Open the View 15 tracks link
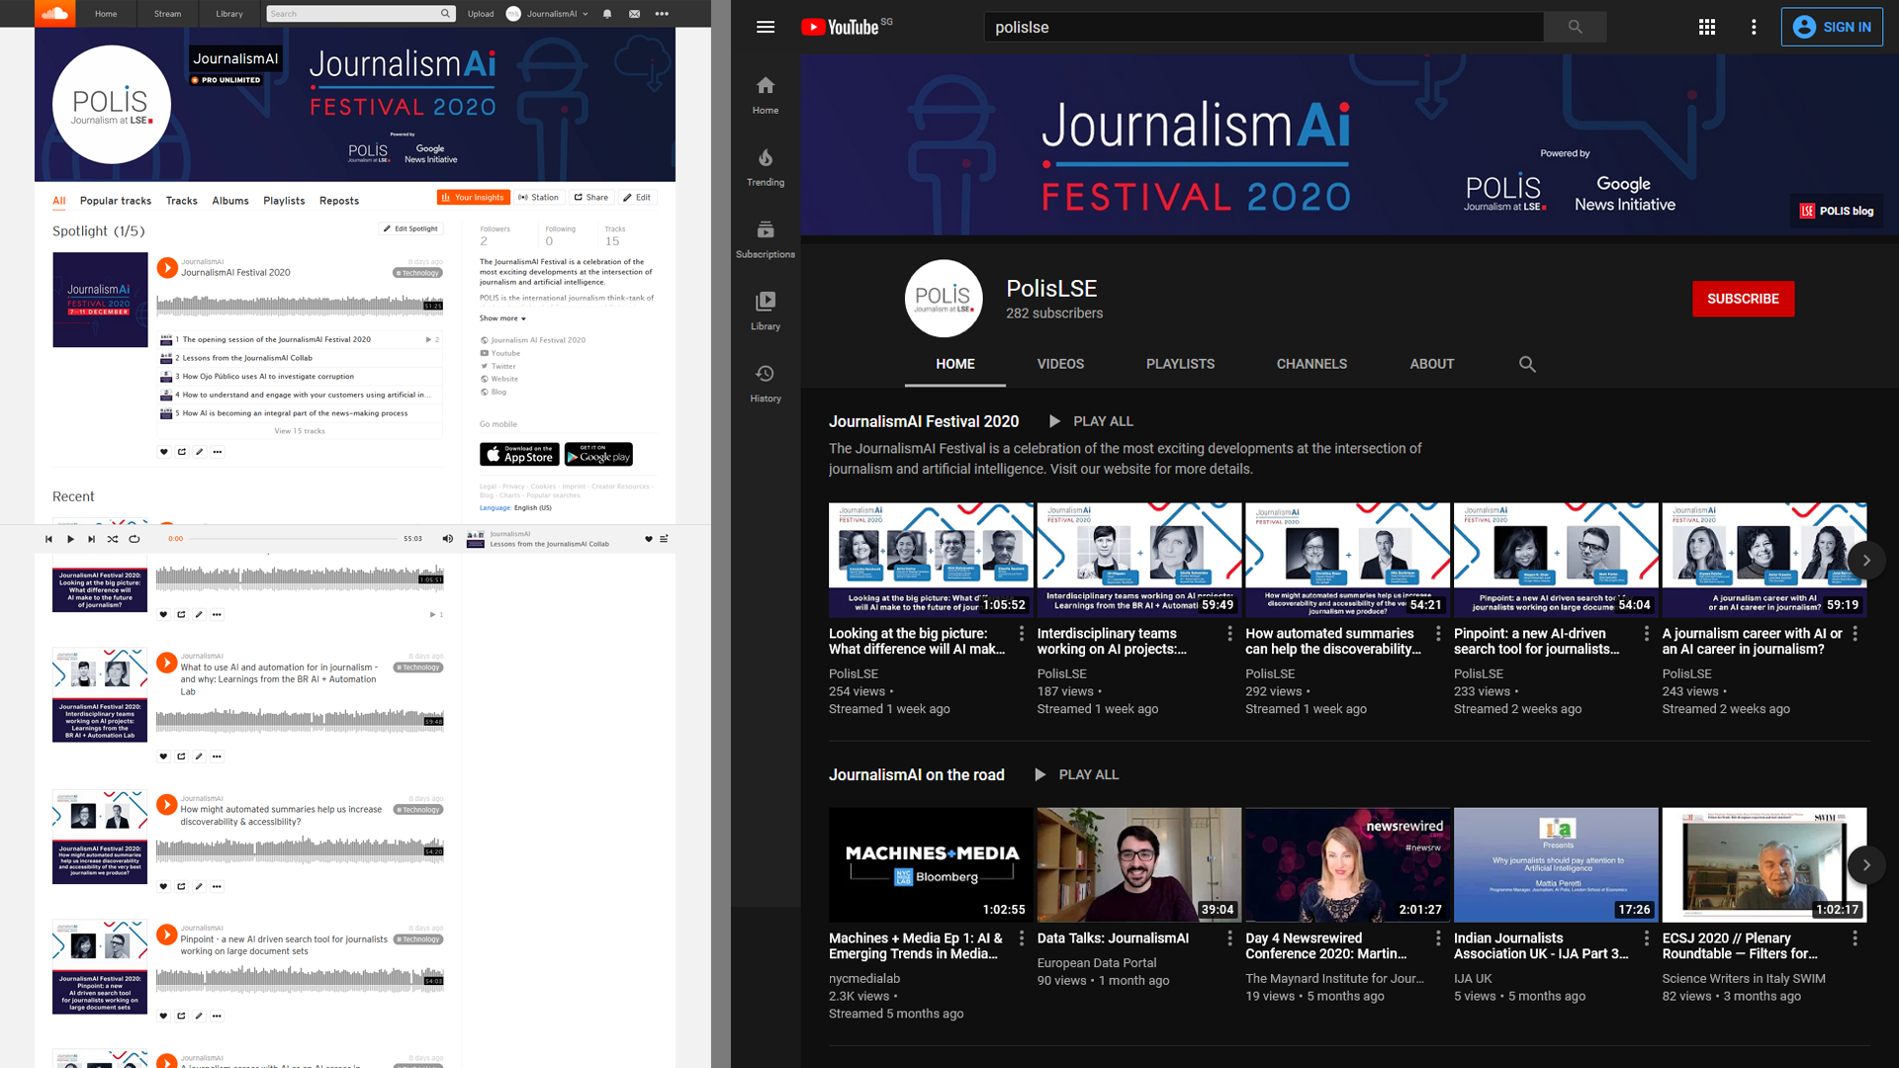Image resolution: width=1899 pixels, height=1068 pixels. (x=300, y=431)
